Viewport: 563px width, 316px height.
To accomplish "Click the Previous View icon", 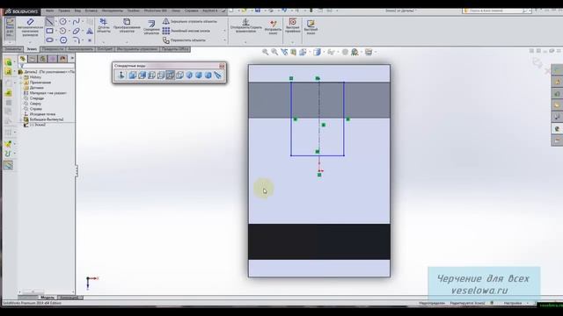I will [x=284, y=53].
